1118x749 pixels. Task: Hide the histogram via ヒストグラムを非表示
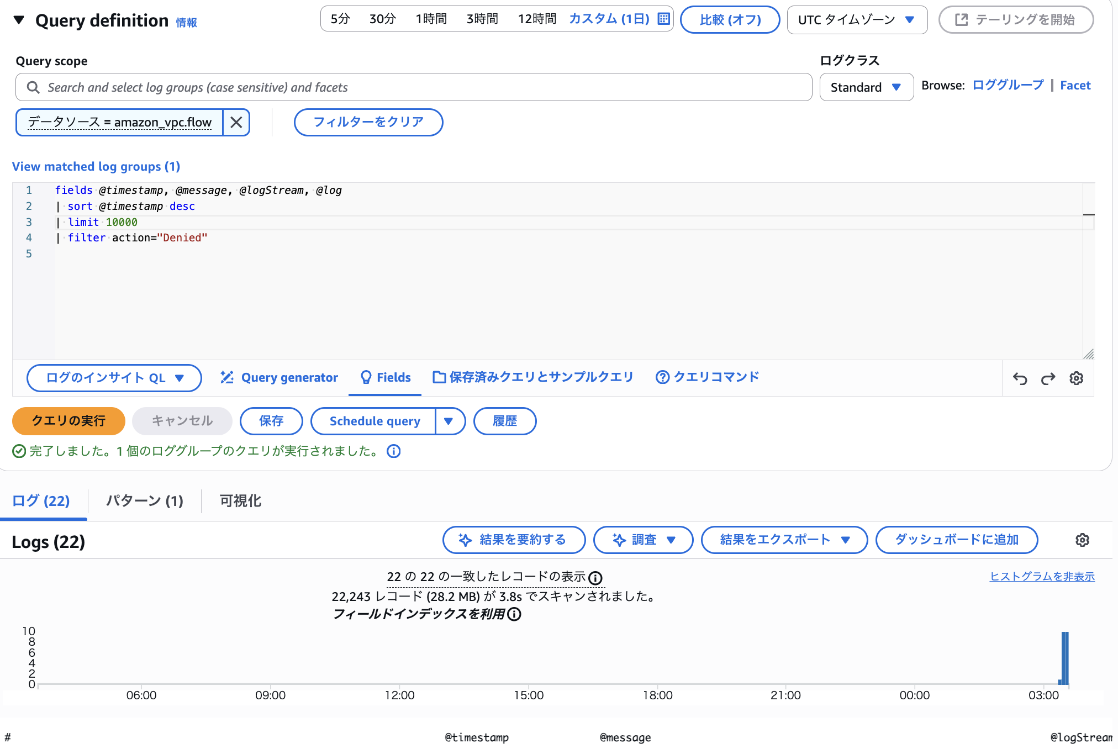[x=1041, y=576]
